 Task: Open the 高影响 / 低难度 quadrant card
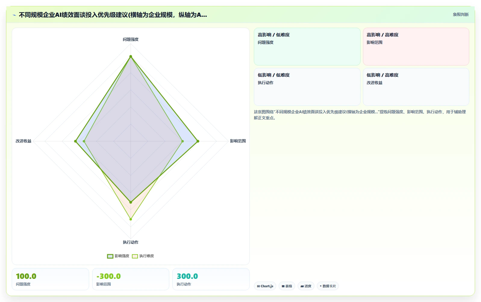[307, 47]
